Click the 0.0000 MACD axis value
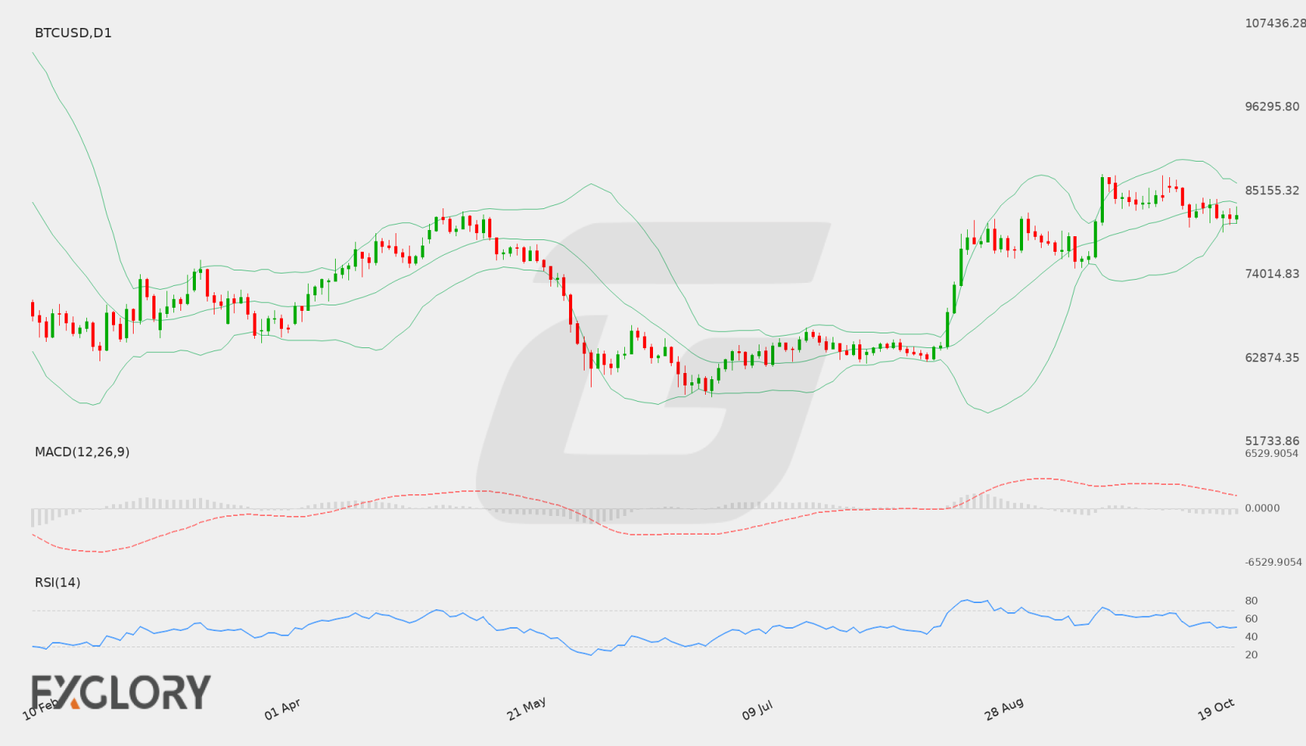 click(x=1262, y=507)
